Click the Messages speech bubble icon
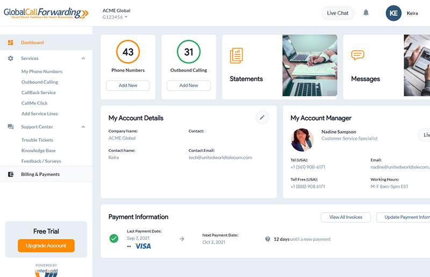The width and height of the screenshot is (430, 277). click(357, 55)
